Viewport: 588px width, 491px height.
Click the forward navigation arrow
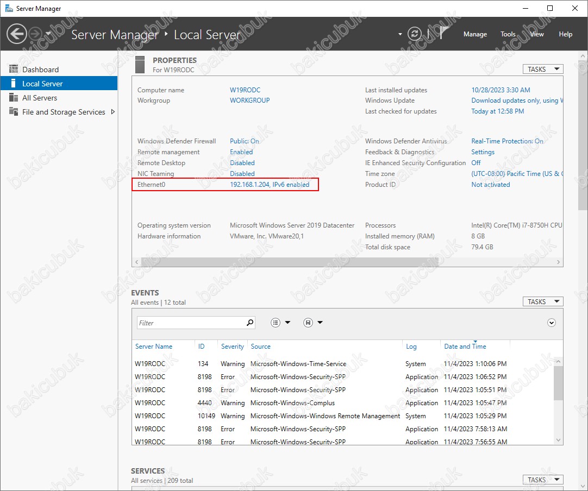36,34
